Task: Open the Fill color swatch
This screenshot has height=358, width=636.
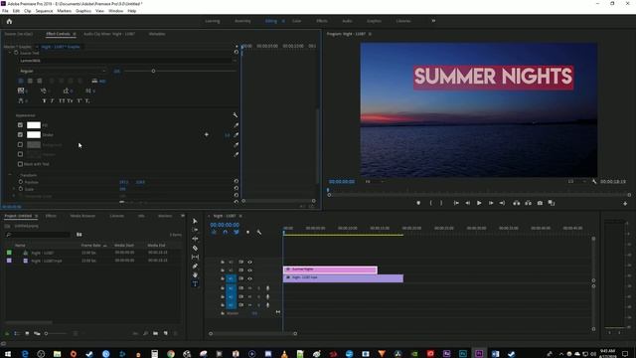Action: click(34, 125)
